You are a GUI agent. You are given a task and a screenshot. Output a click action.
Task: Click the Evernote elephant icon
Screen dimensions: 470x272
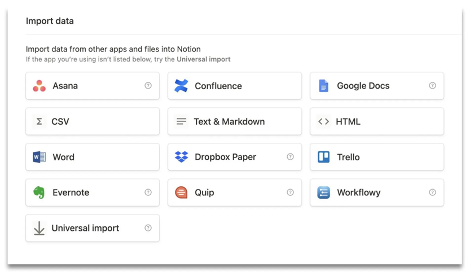[x=39, y=192]
